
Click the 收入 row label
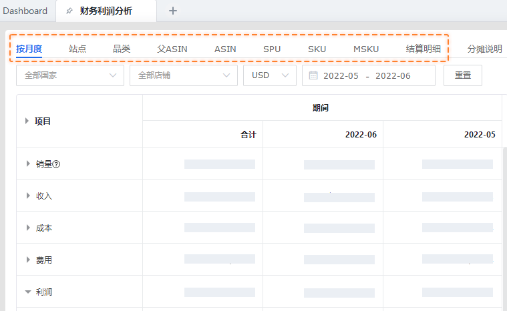coord(44,196)
